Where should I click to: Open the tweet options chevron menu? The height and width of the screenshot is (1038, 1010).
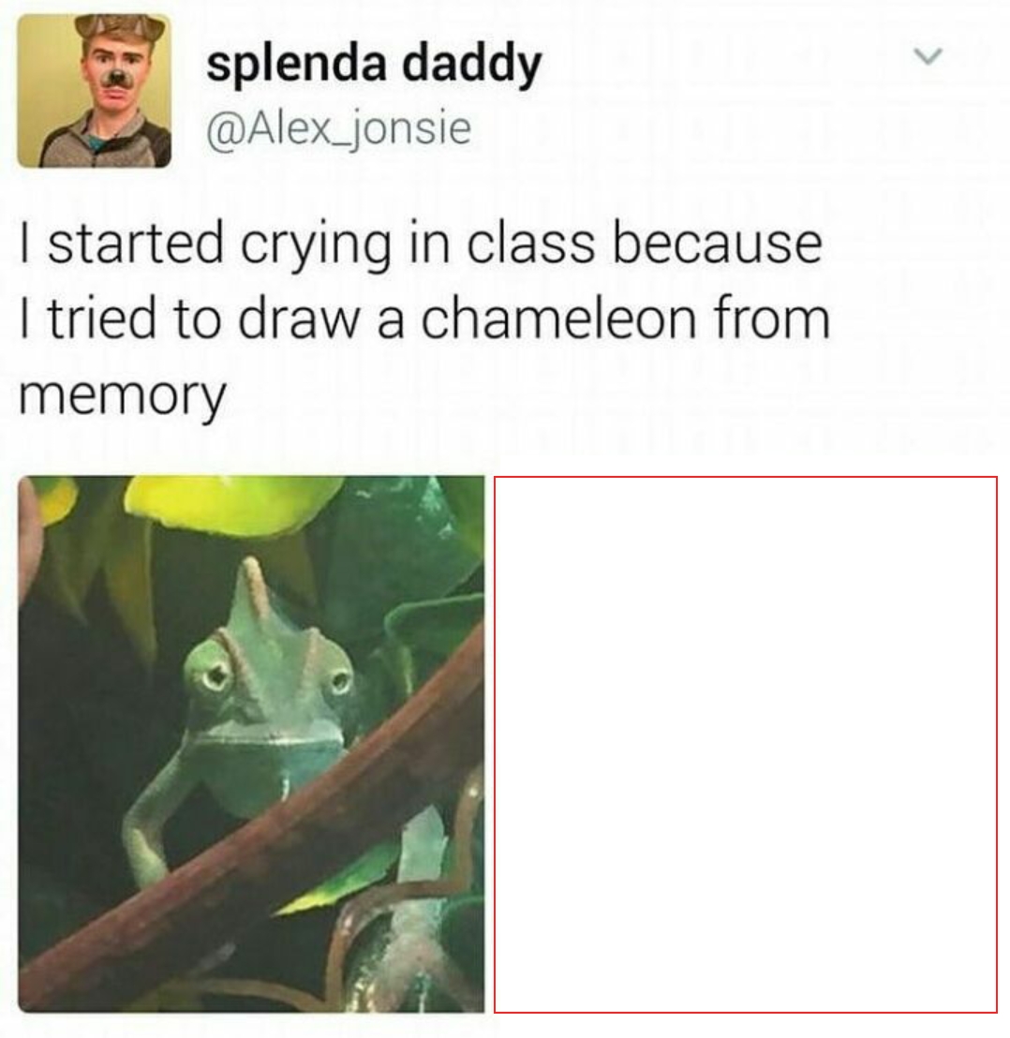click(x=928, y=55)
